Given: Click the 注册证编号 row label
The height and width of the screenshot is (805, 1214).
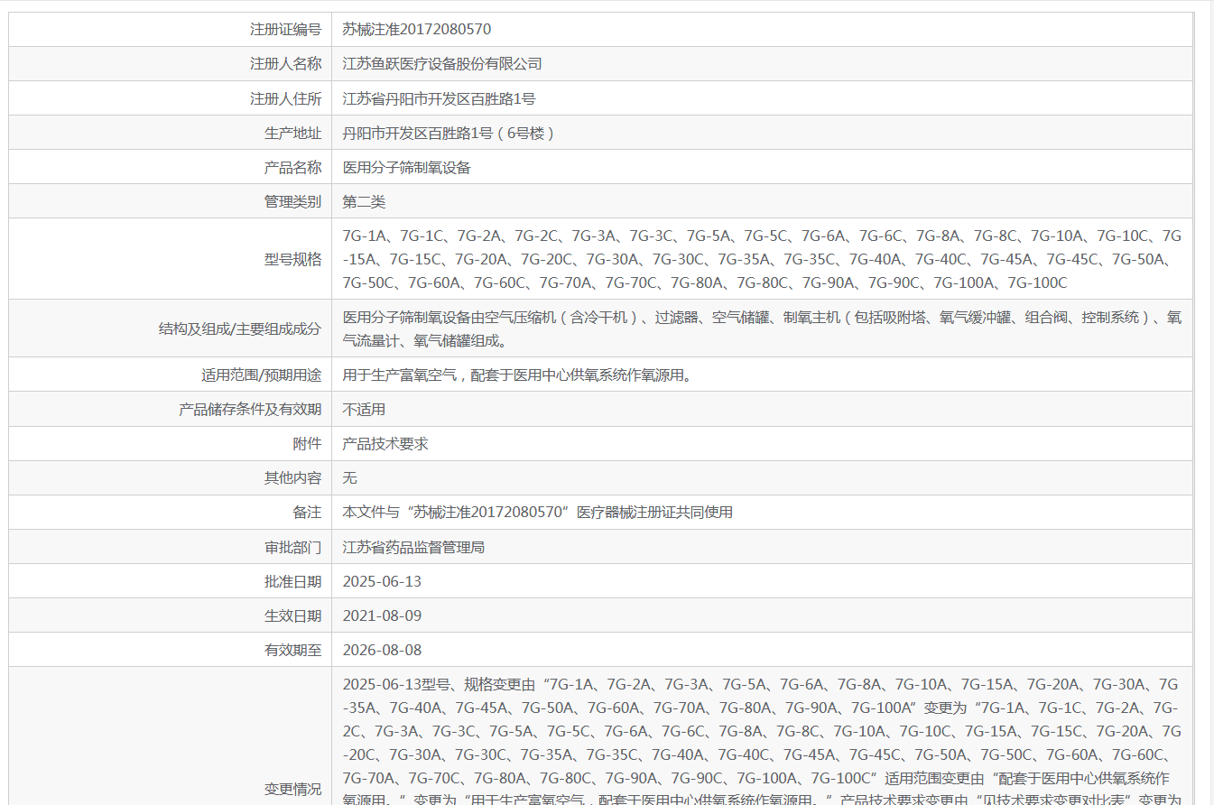Looking at the screenshot, I should (x=285, y=29).
